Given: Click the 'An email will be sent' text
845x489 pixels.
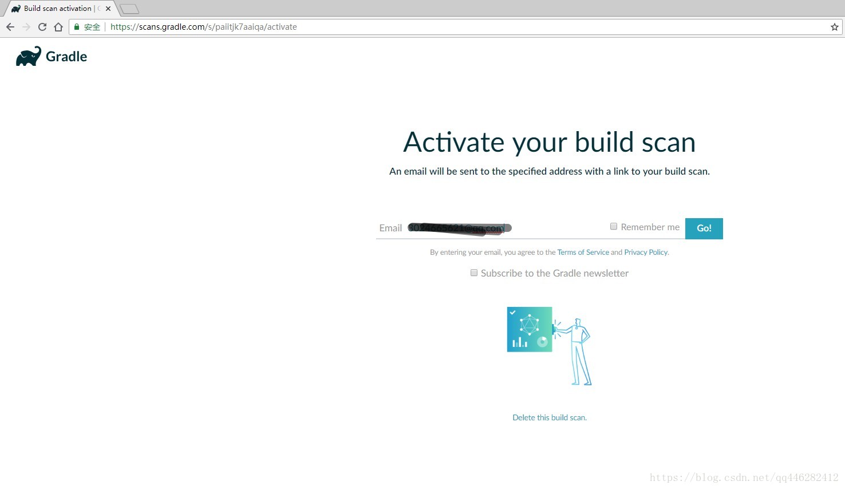Looking at the screenshot, I should tap(550, 171).
